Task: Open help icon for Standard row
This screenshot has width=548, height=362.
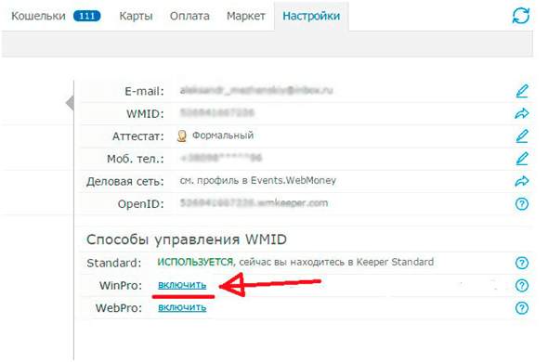Action: click(x=522, y=263)
